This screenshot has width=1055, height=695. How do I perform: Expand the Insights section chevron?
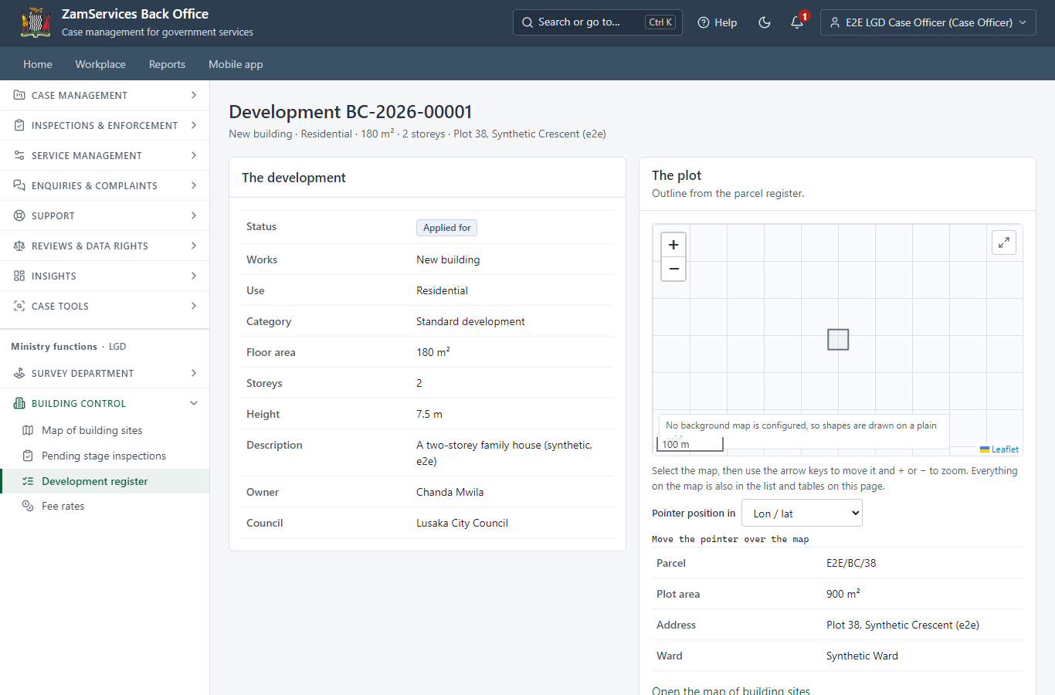pyautogui.click(x=194, y=276)
